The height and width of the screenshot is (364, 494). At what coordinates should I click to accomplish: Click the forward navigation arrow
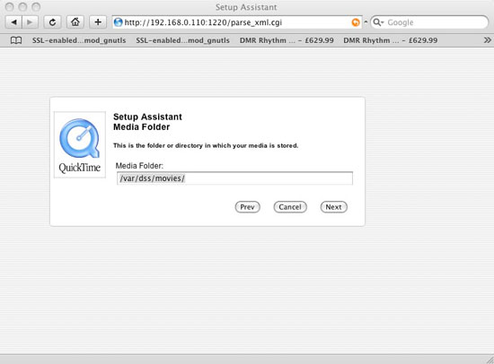click(x=30, y=22)
